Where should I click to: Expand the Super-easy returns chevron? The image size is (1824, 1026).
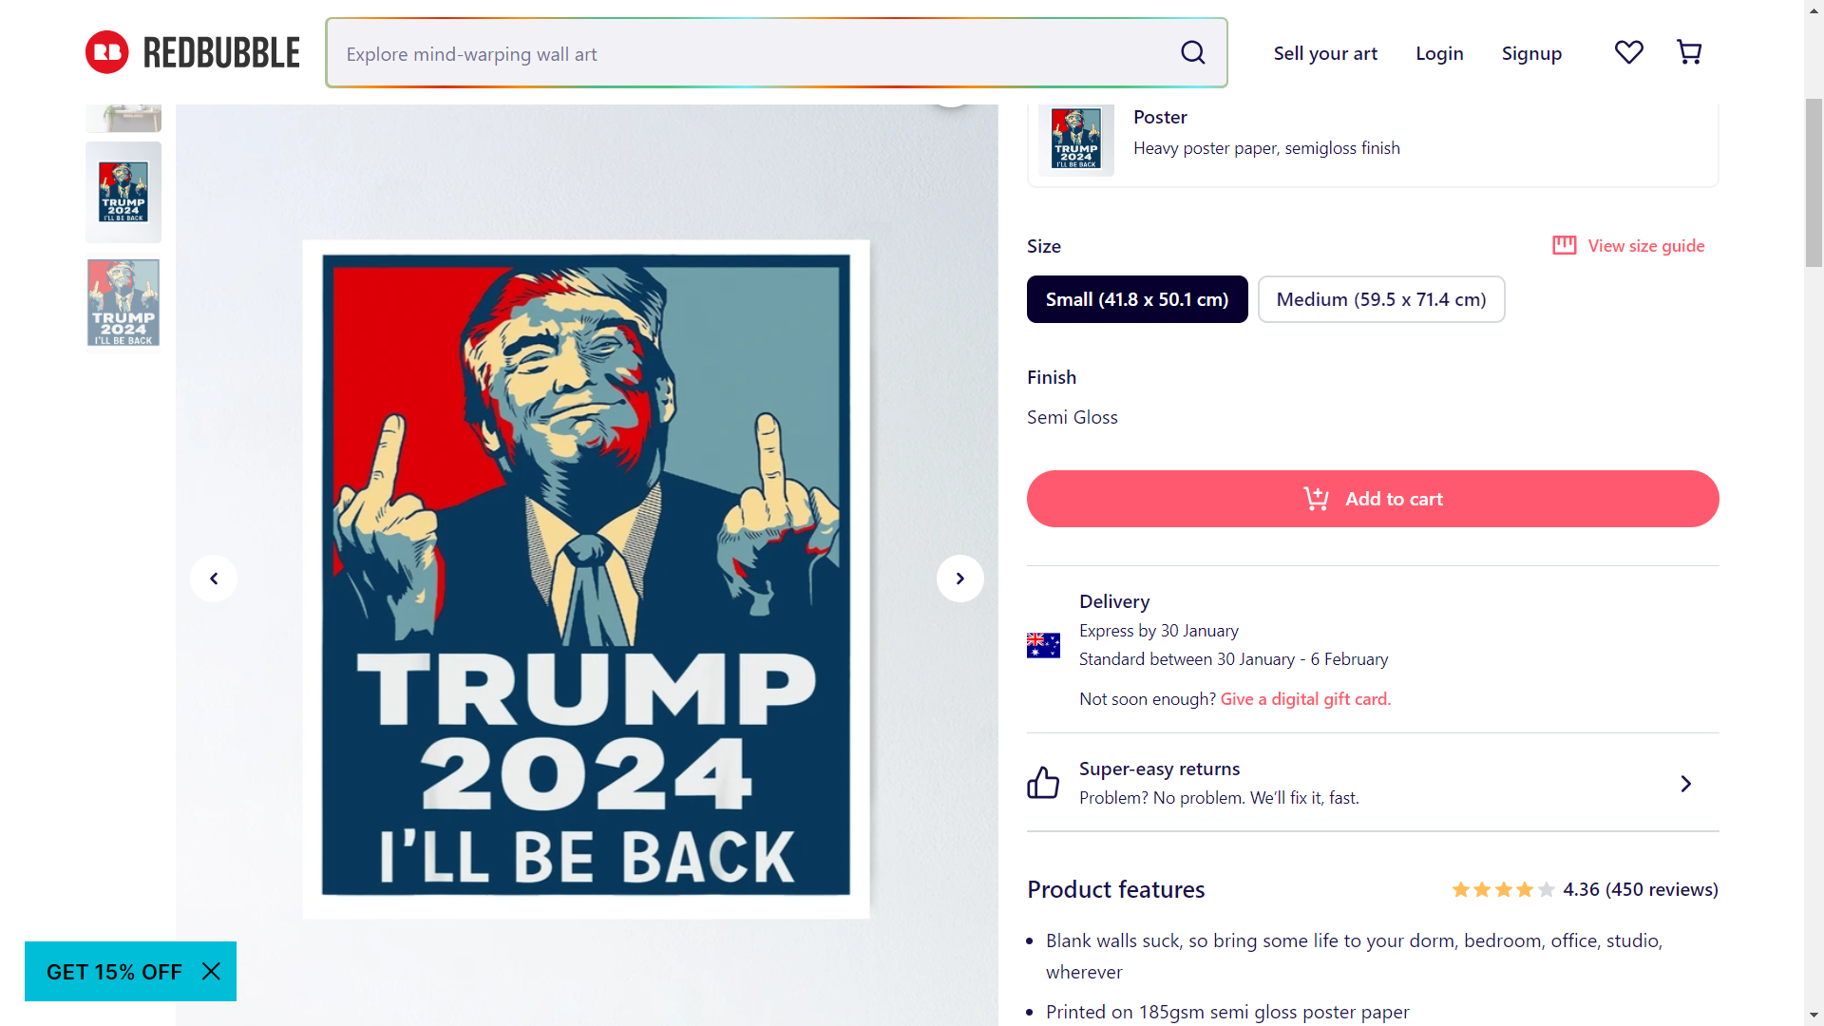pos(1685,784)
